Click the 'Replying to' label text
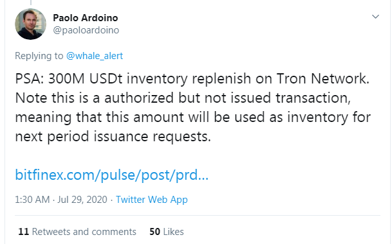 [x=39, y=56]
